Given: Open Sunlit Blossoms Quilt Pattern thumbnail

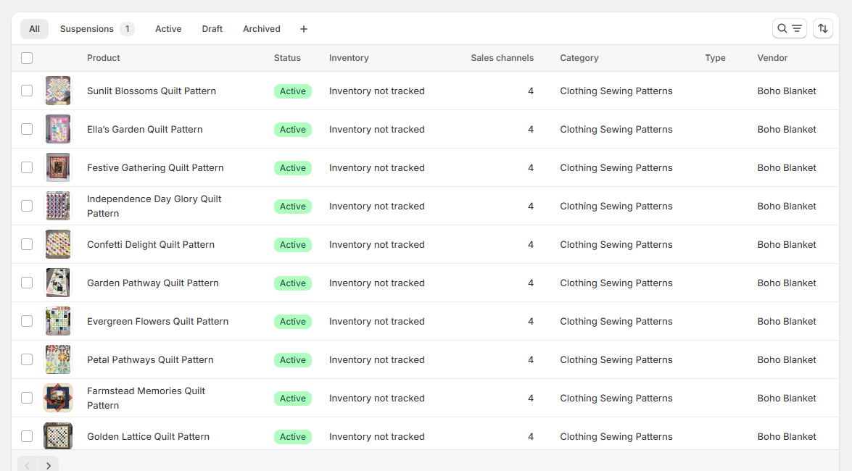Looking at the screenshot, I should [58, 91].
